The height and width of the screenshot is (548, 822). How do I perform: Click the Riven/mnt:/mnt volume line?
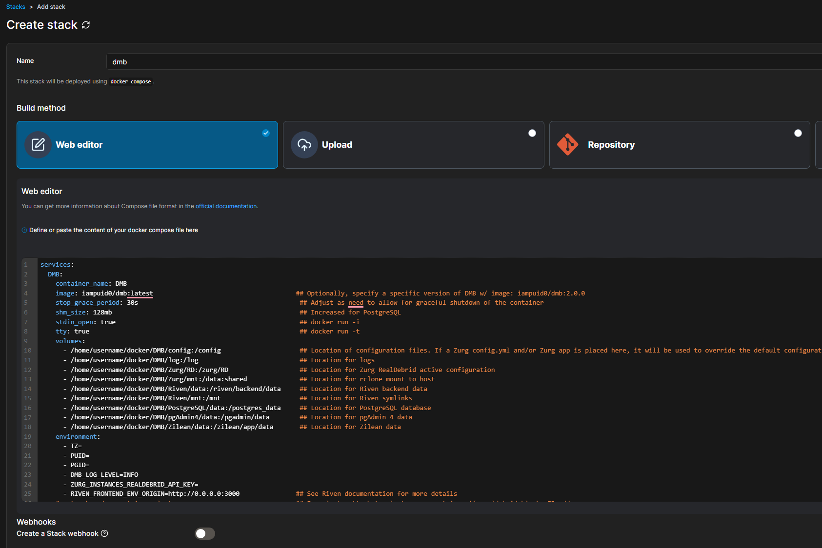pos(142,398)
